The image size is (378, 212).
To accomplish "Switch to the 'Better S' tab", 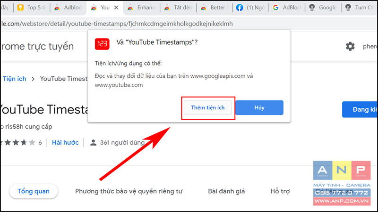I will coord(215,8).
